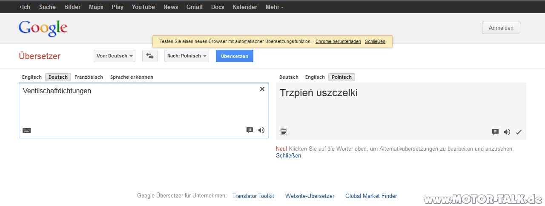Open the Translator Toolkit link

tap(253, 196)
